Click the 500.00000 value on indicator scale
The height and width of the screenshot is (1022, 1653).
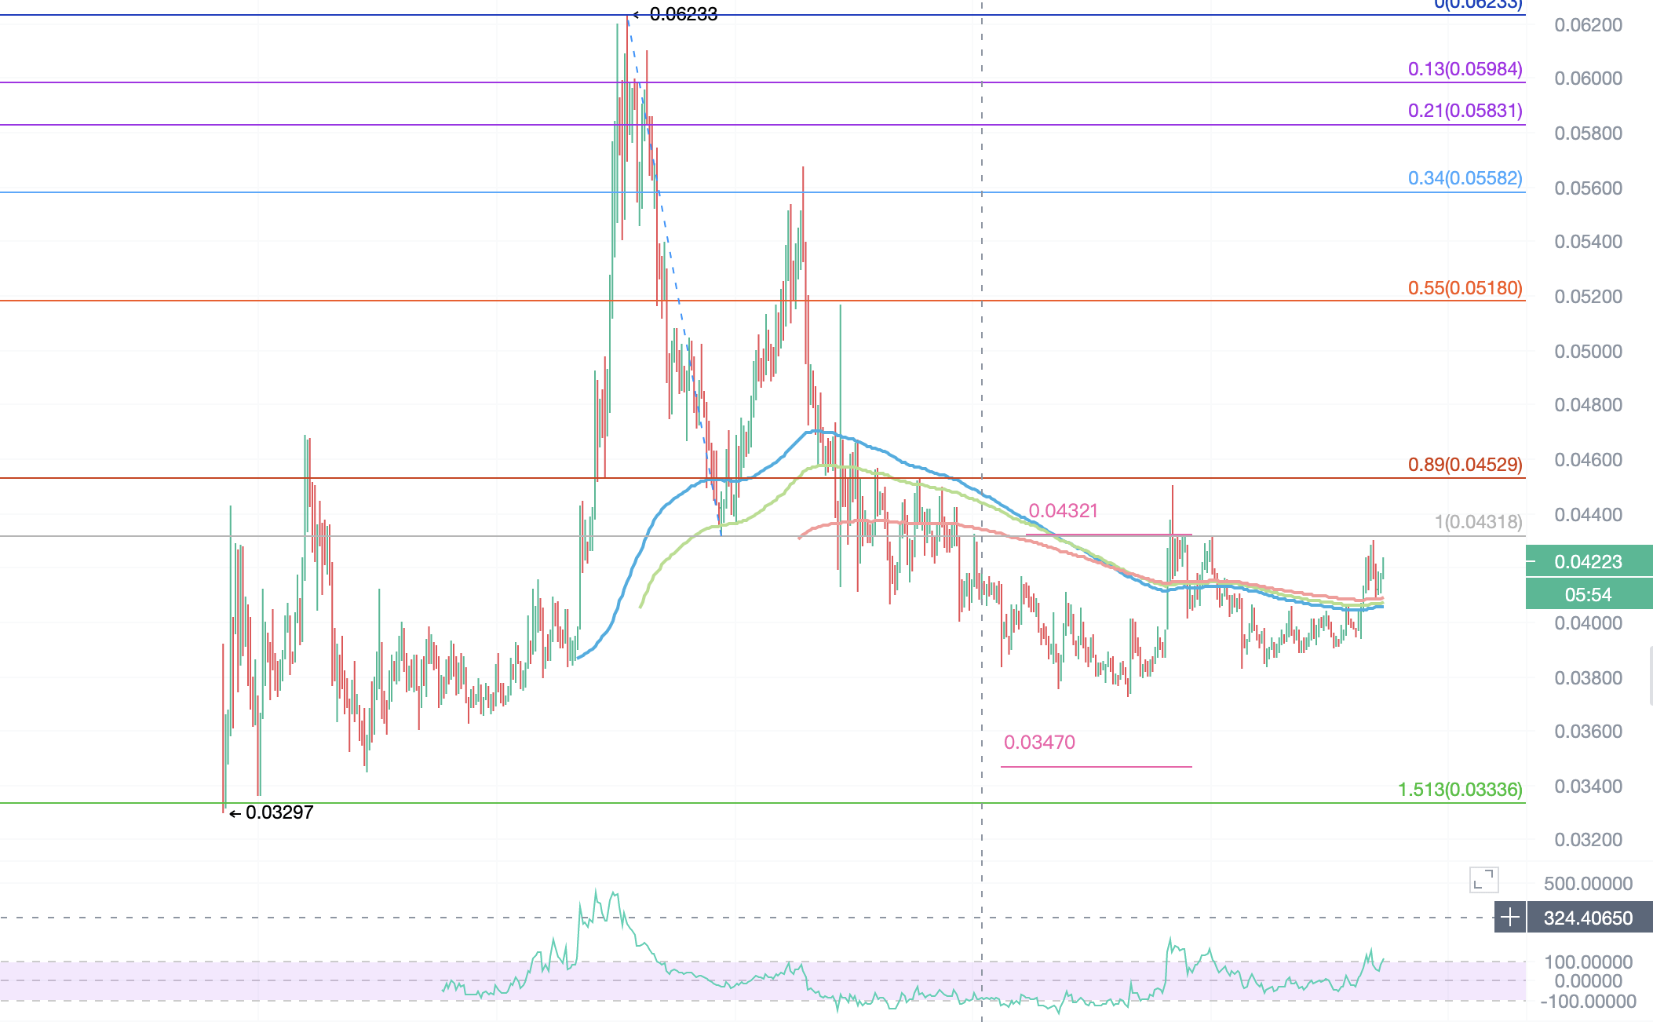click(1588, 884)
